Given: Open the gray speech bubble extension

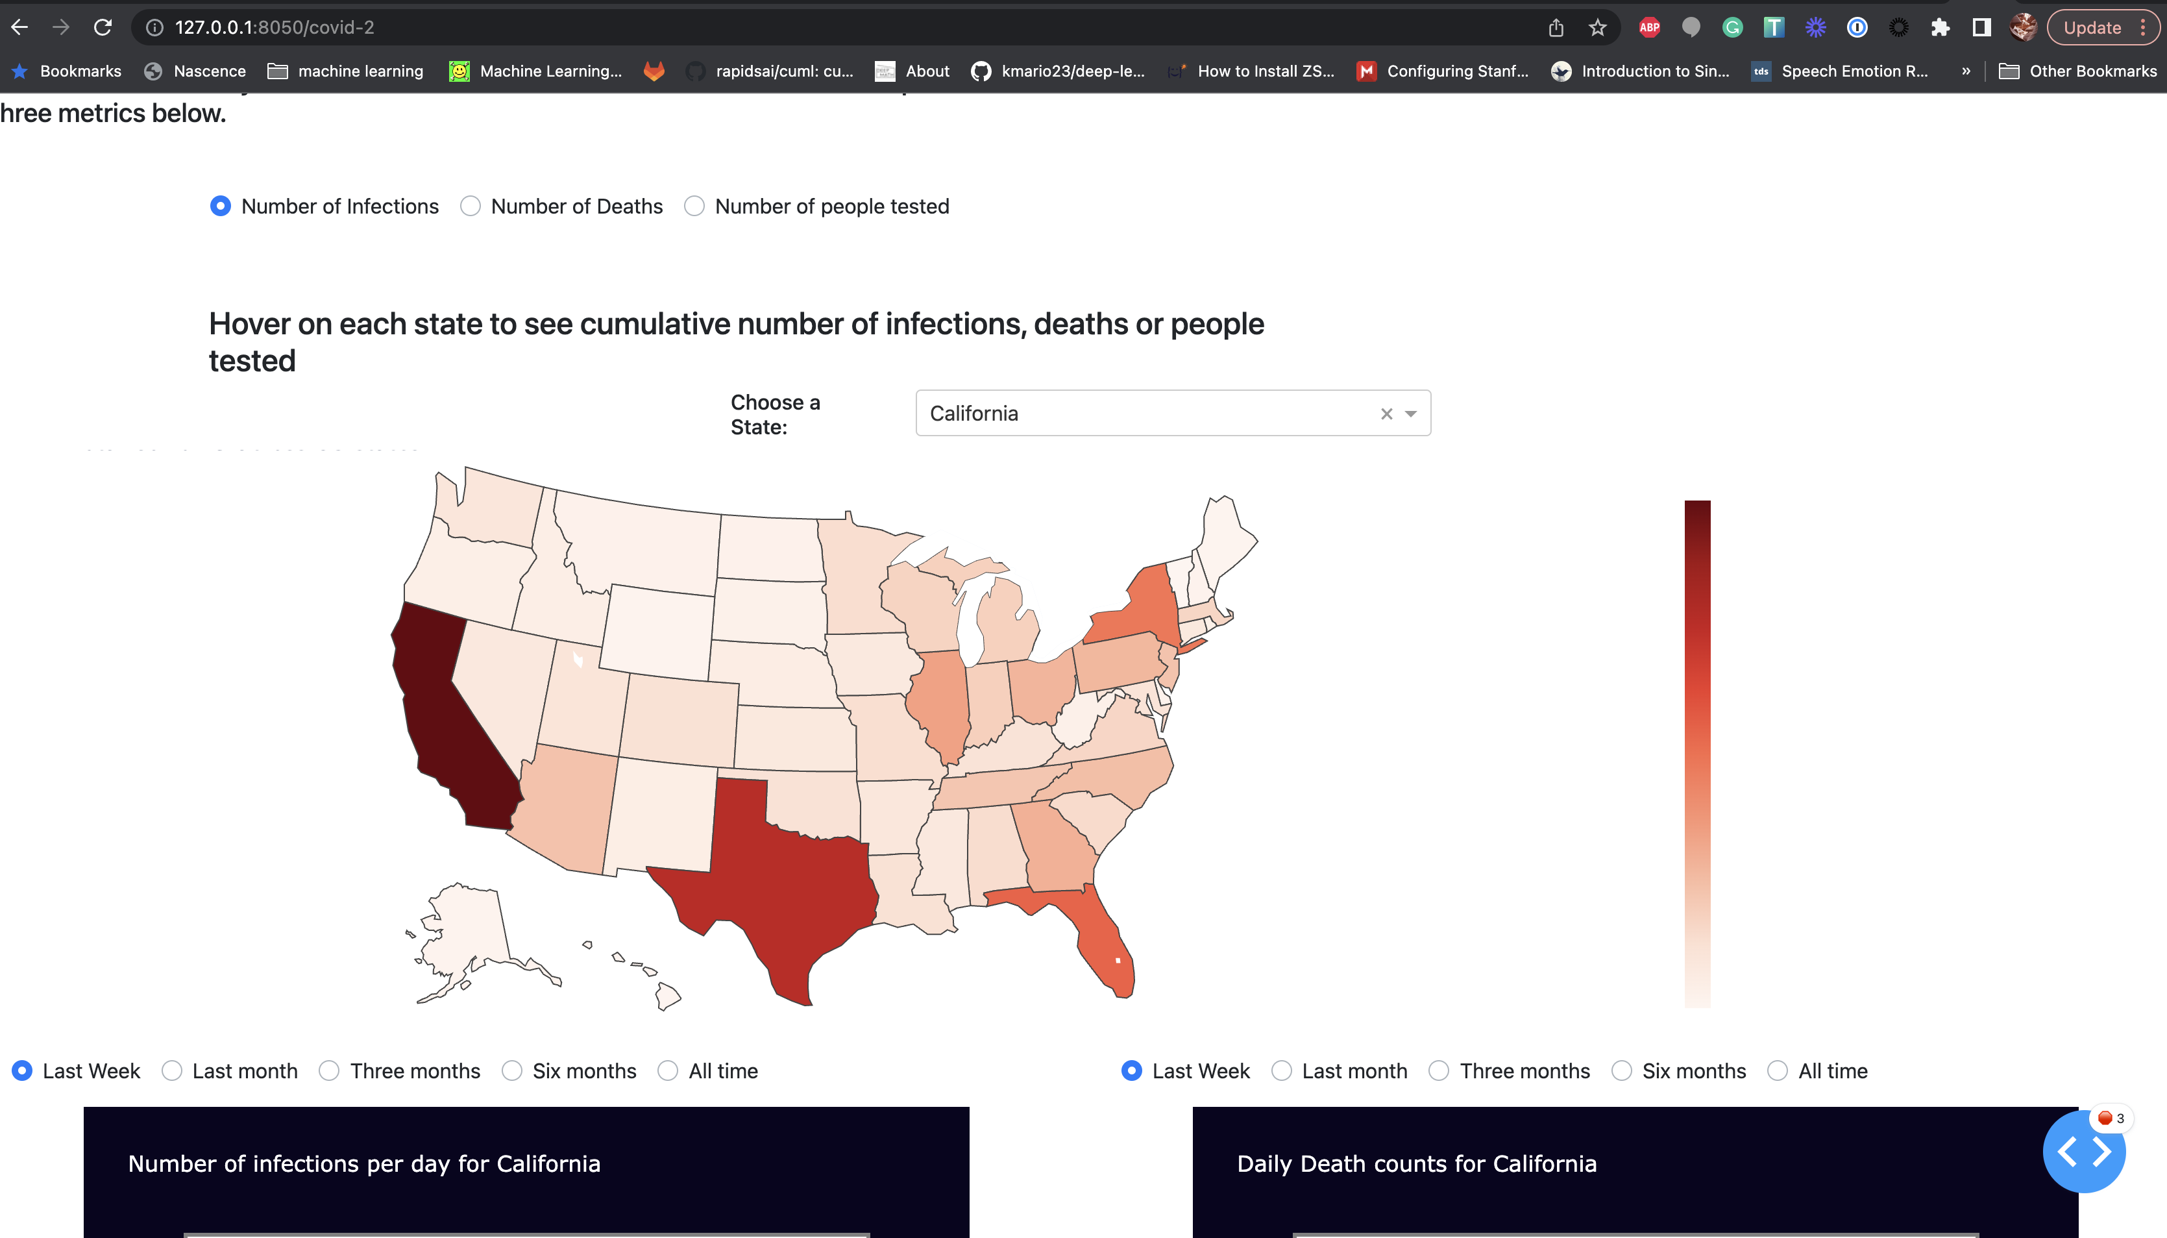Looking at the screenshot, I should (x=1691, y=27).
